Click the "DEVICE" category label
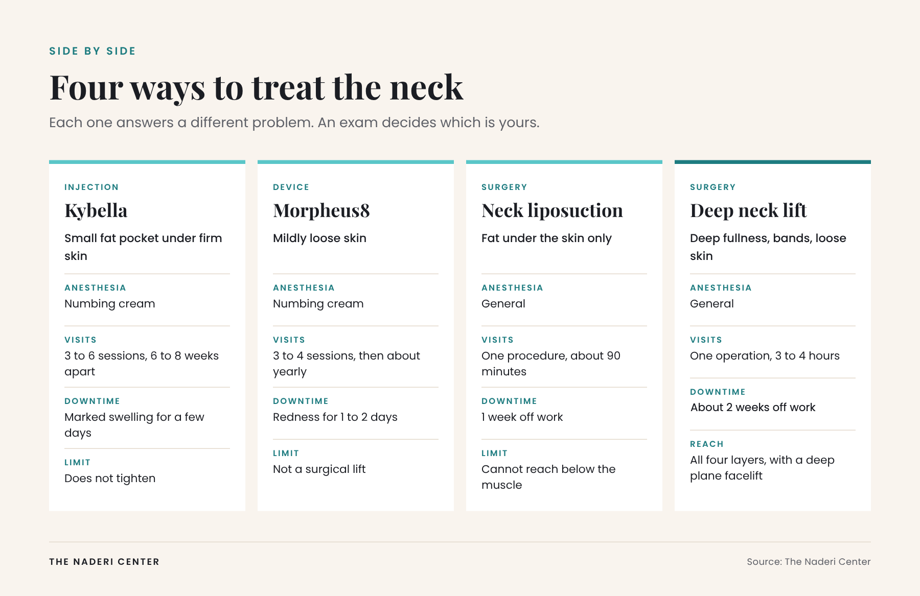This screenshot has width=920, height=596. pyautogui.click(x=291, y=187)
